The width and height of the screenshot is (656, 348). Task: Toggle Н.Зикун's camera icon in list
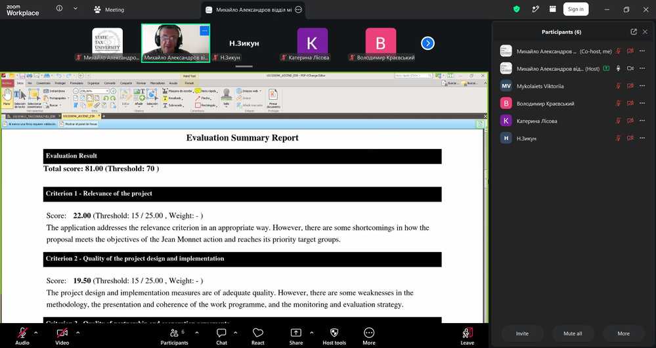click(630, 138)
